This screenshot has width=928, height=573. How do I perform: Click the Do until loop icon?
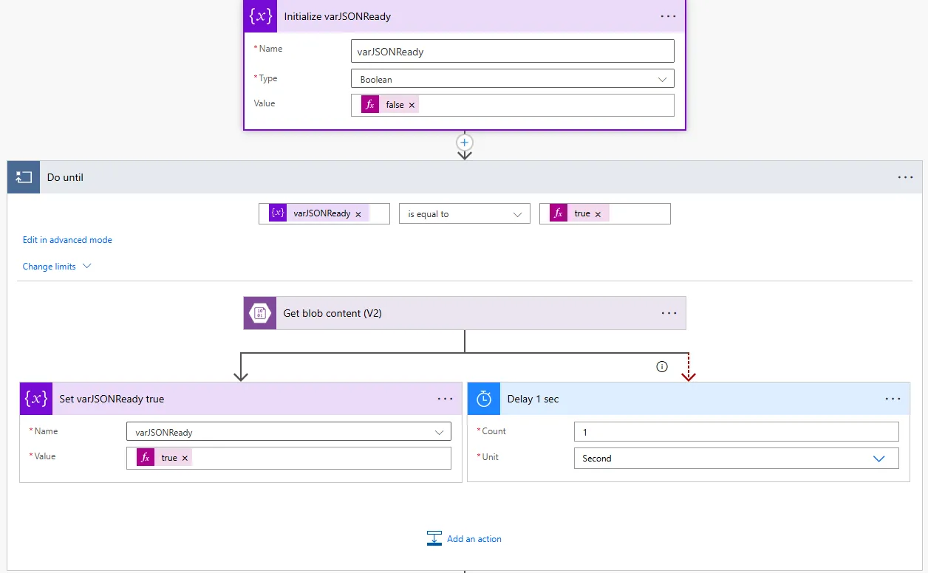point(24,177)
